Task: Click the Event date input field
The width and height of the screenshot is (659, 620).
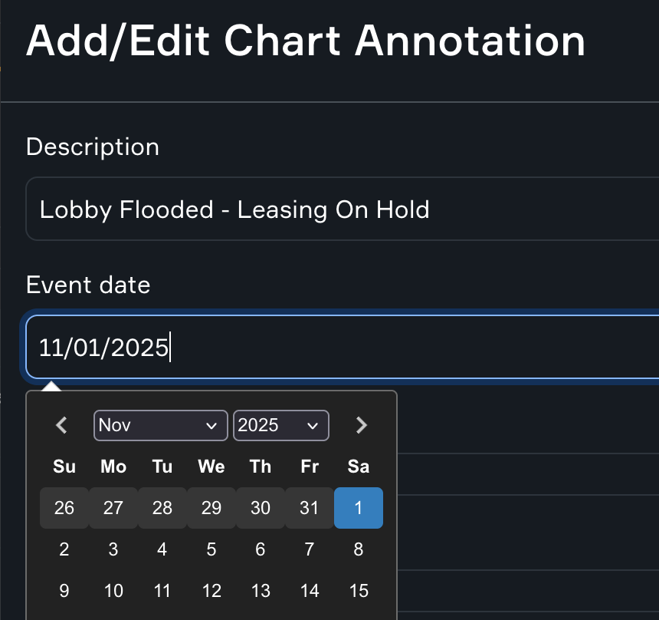Action: [x=329, y=347]
